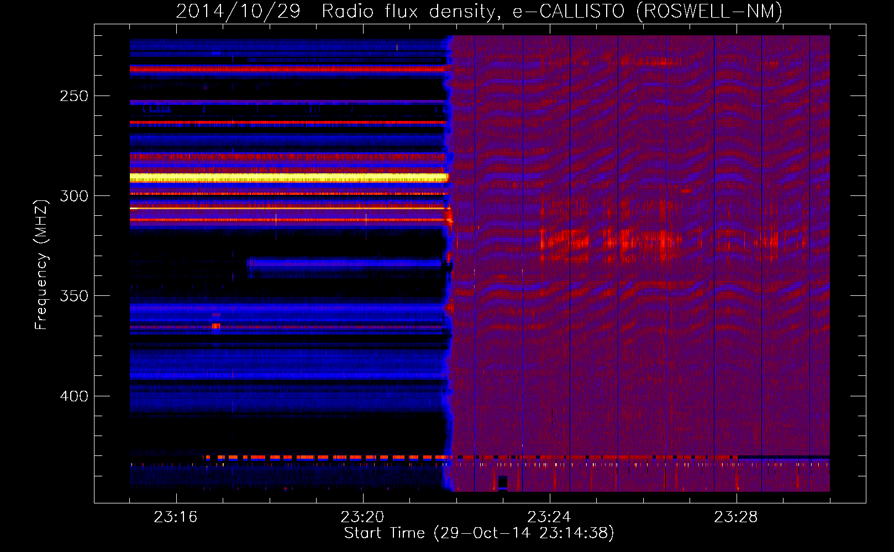Click the 400 frequency tick label
The width and height of the screenshot is (894, 552).
pyautogui.click(x=74, y=396)
